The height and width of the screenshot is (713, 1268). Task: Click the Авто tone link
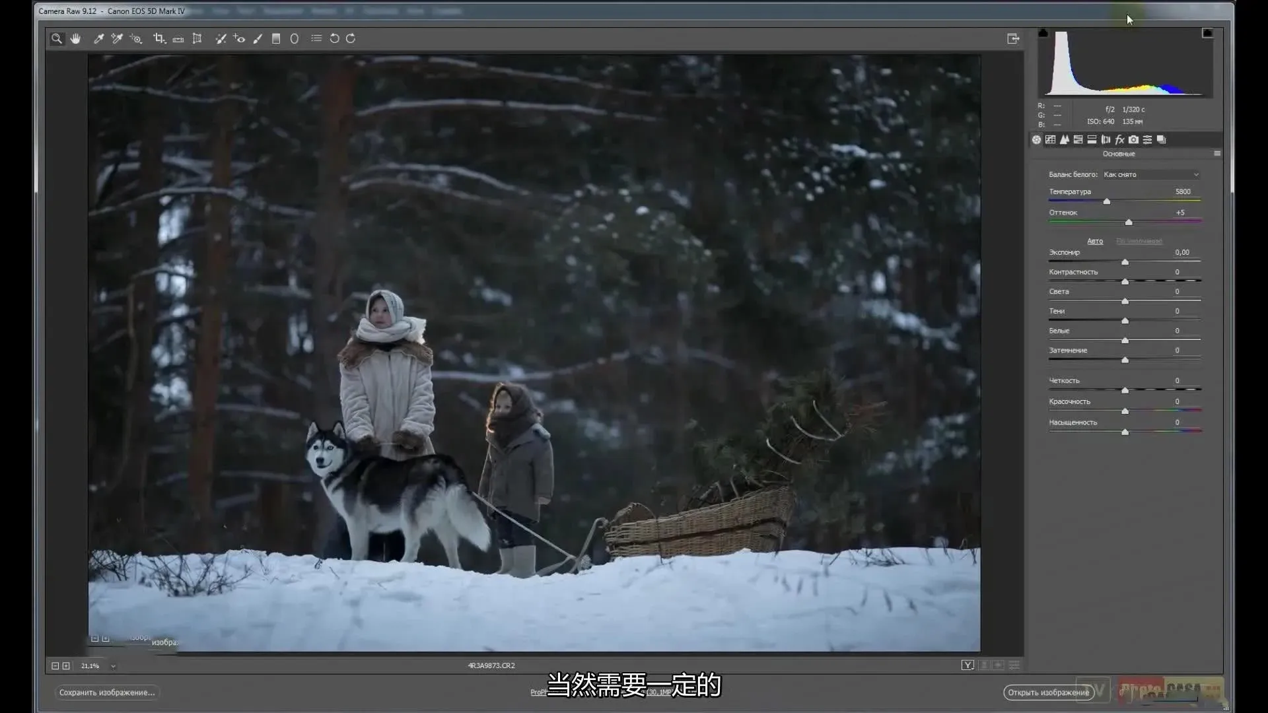[x=1095, y=242]
